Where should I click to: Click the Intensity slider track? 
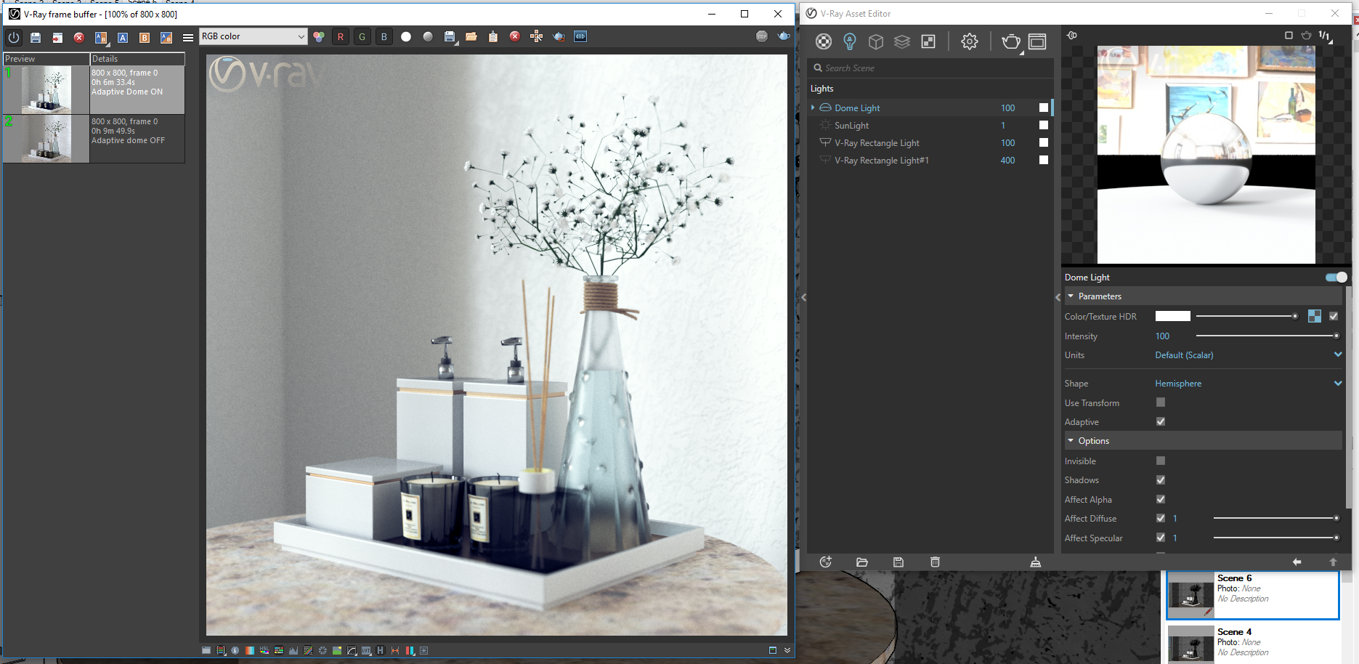[1267, 336]
